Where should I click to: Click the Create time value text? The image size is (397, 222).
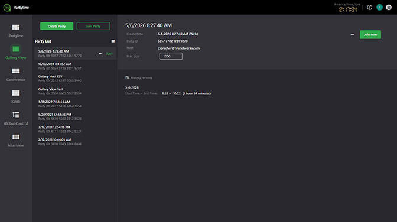(x=178, y=34)
